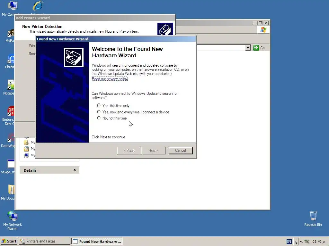Image resolution: width=329 pixels, height=246 pixels.
Task: Click the disabled Next button
Action: pos(153,151)
